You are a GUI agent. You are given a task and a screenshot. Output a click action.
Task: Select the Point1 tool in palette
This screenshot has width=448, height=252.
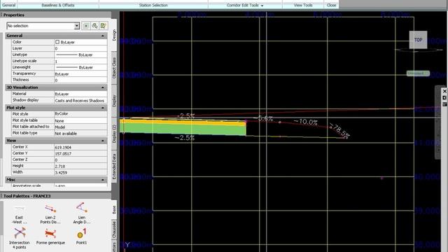pyautogui.click(x=81, y=237)
